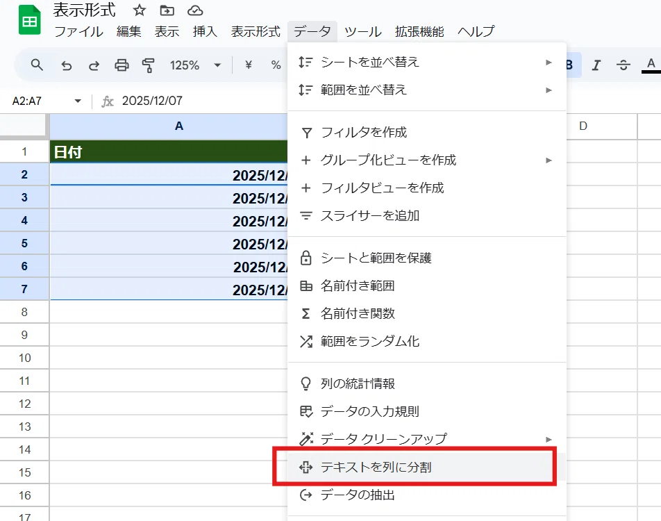661x521 pixels.
Task: Click shuffle icon for 範囲をランダム化
Action: tap(306, 342)
